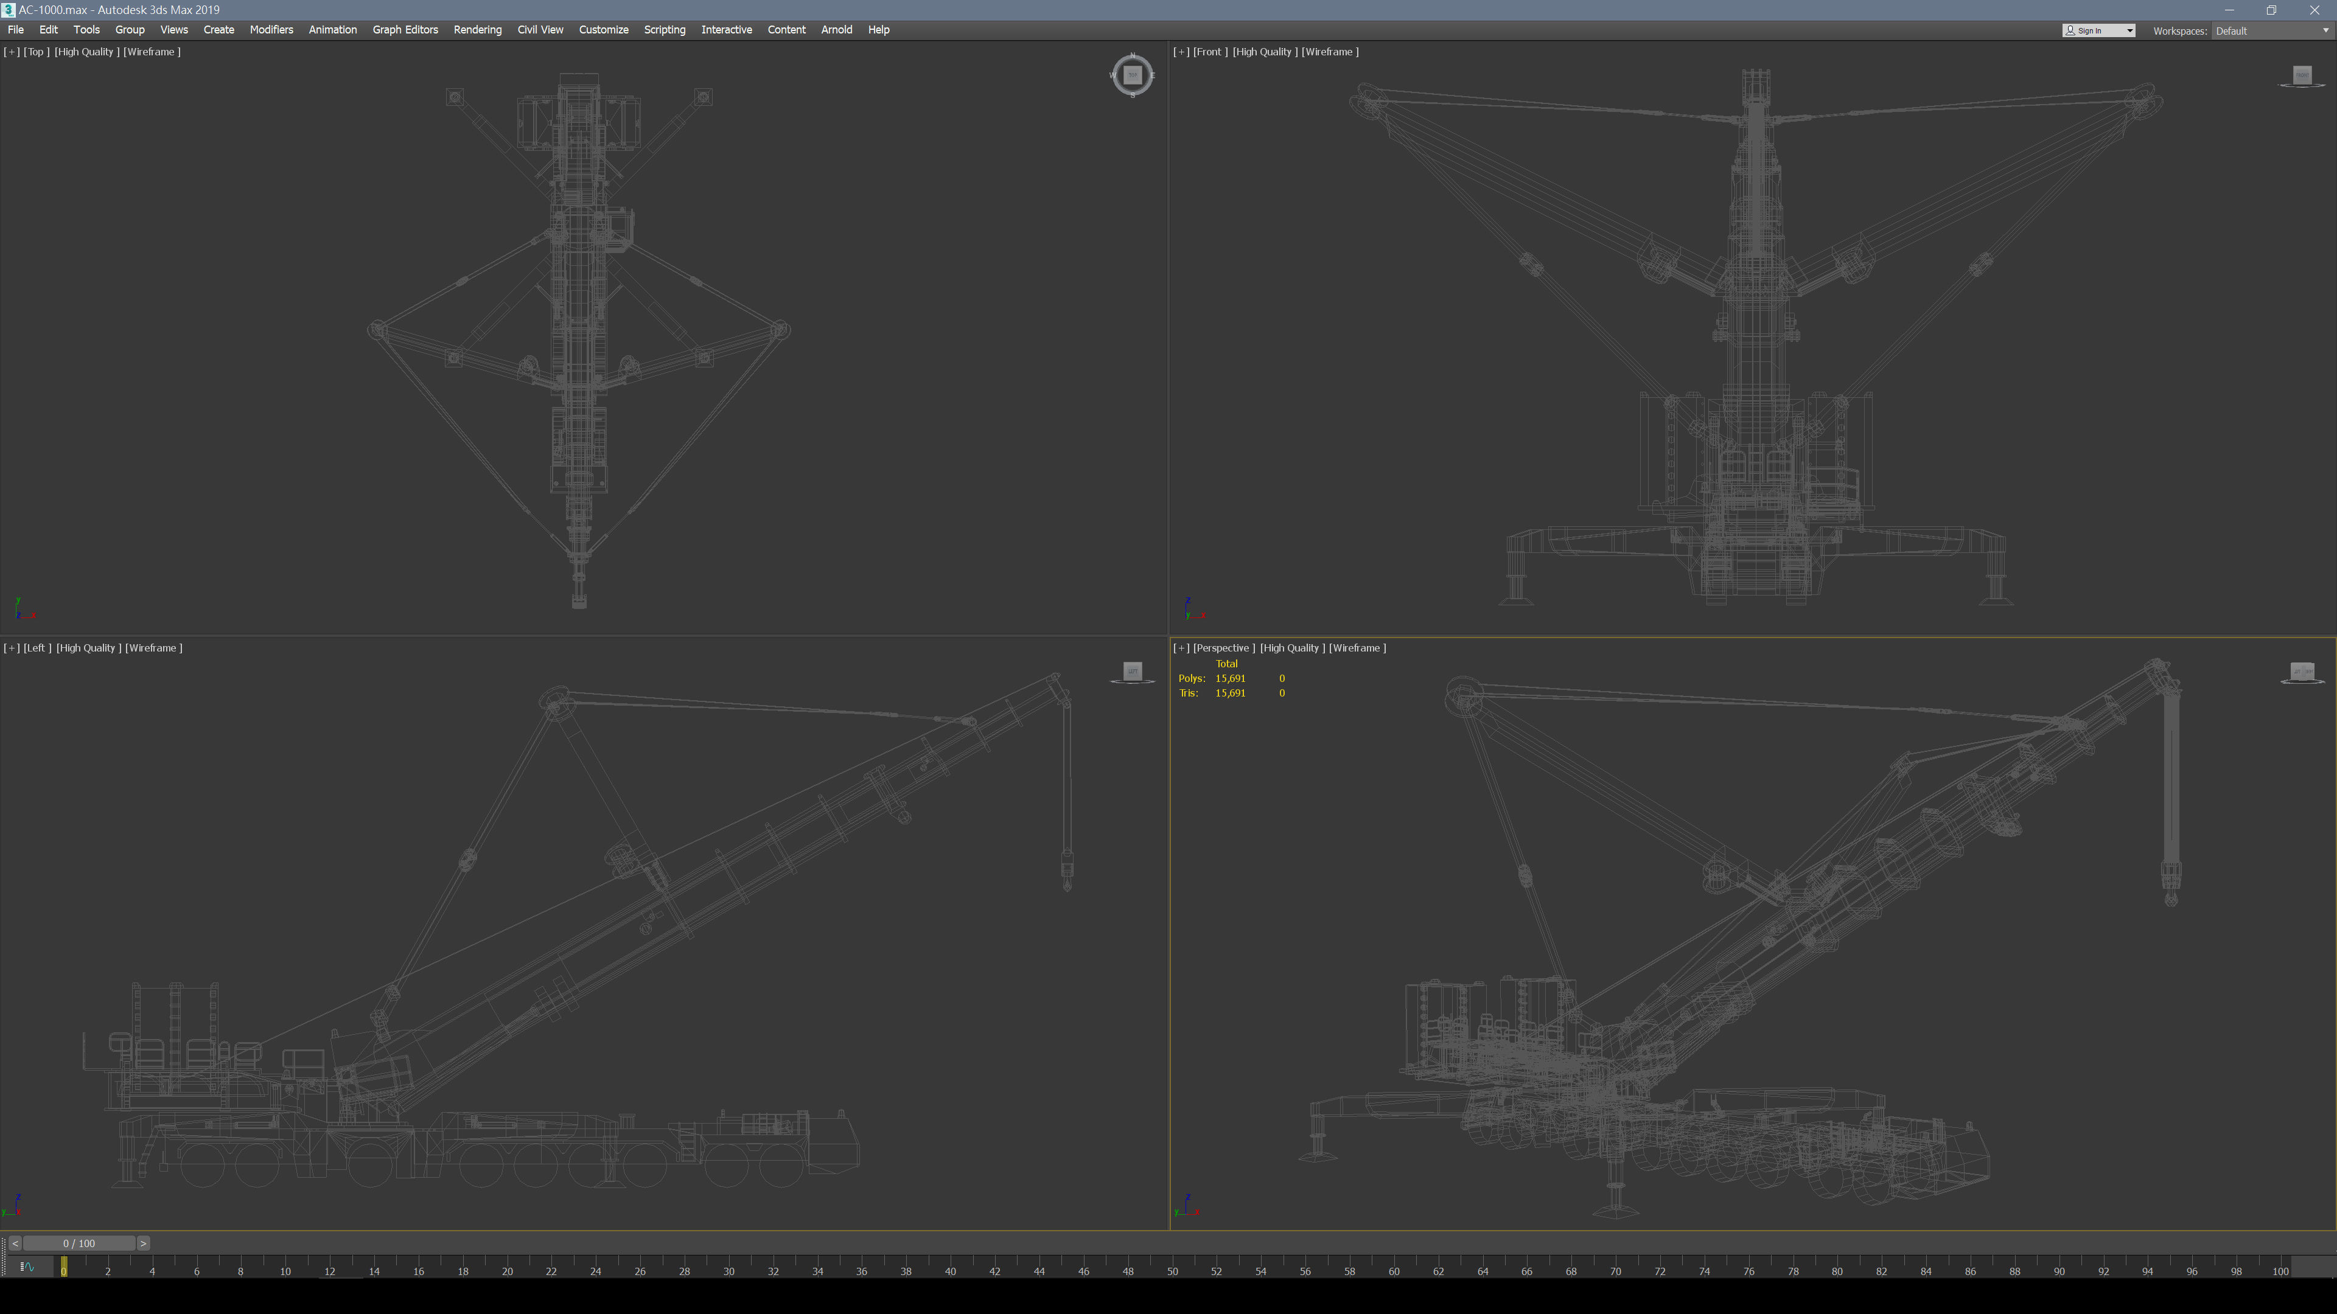This screenshot has height=1314, width=2337.
Task: Click the Polys: 15,691 statistic
Action: 1212,678
